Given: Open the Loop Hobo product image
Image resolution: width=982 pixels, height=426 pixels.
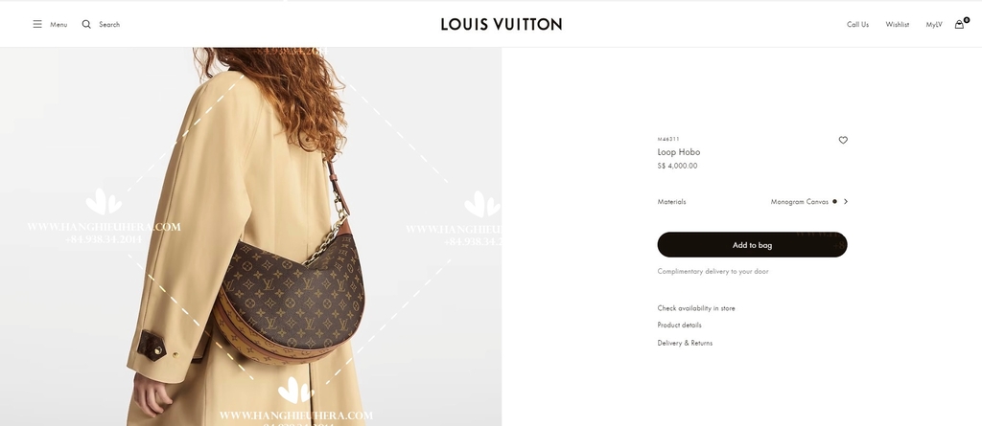Looking at the screenshot, I should [x=250, y=236].
